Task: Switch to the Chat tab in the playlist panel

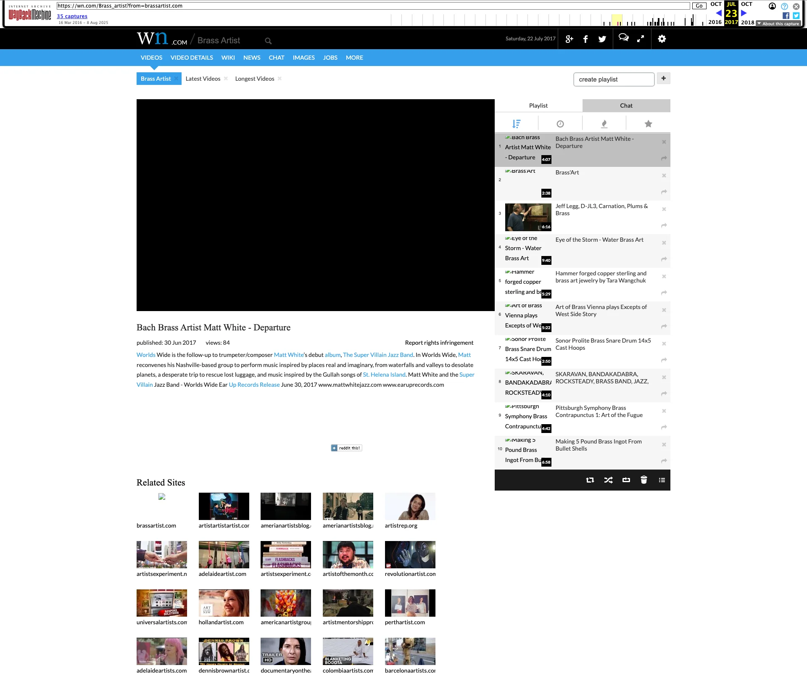Action: [626, 106]
